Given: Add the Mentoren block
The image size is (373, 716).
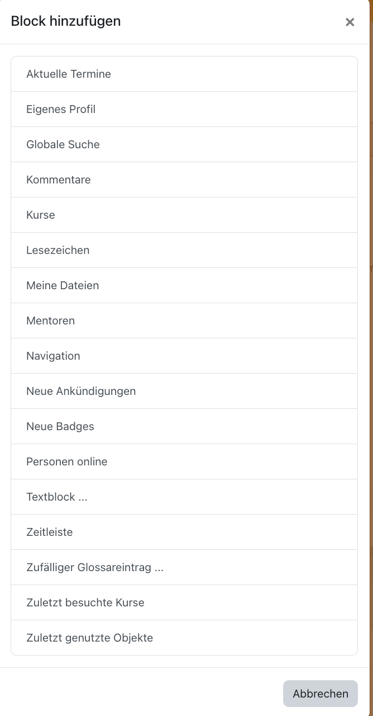Looking at the screenshot, I should click(184, 321).
